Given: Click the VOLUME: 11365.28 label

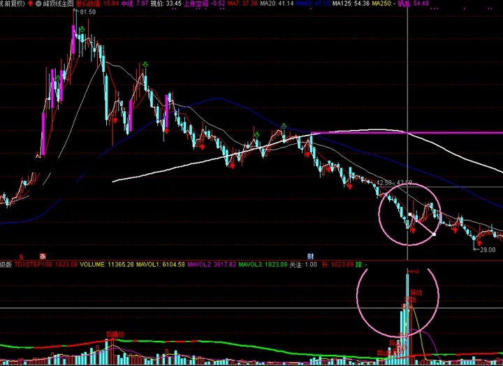Looking at the screenshot, I should coord(106,265).
